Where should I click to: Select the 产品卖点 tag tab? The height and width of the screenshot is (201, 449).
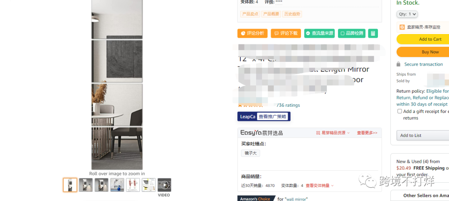click(x=250, y=14)
